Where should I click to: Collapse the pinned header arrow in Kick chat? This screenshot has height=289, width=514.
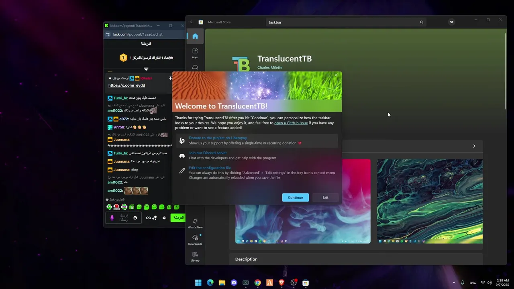pyautogui.click(x=146, y=69)
